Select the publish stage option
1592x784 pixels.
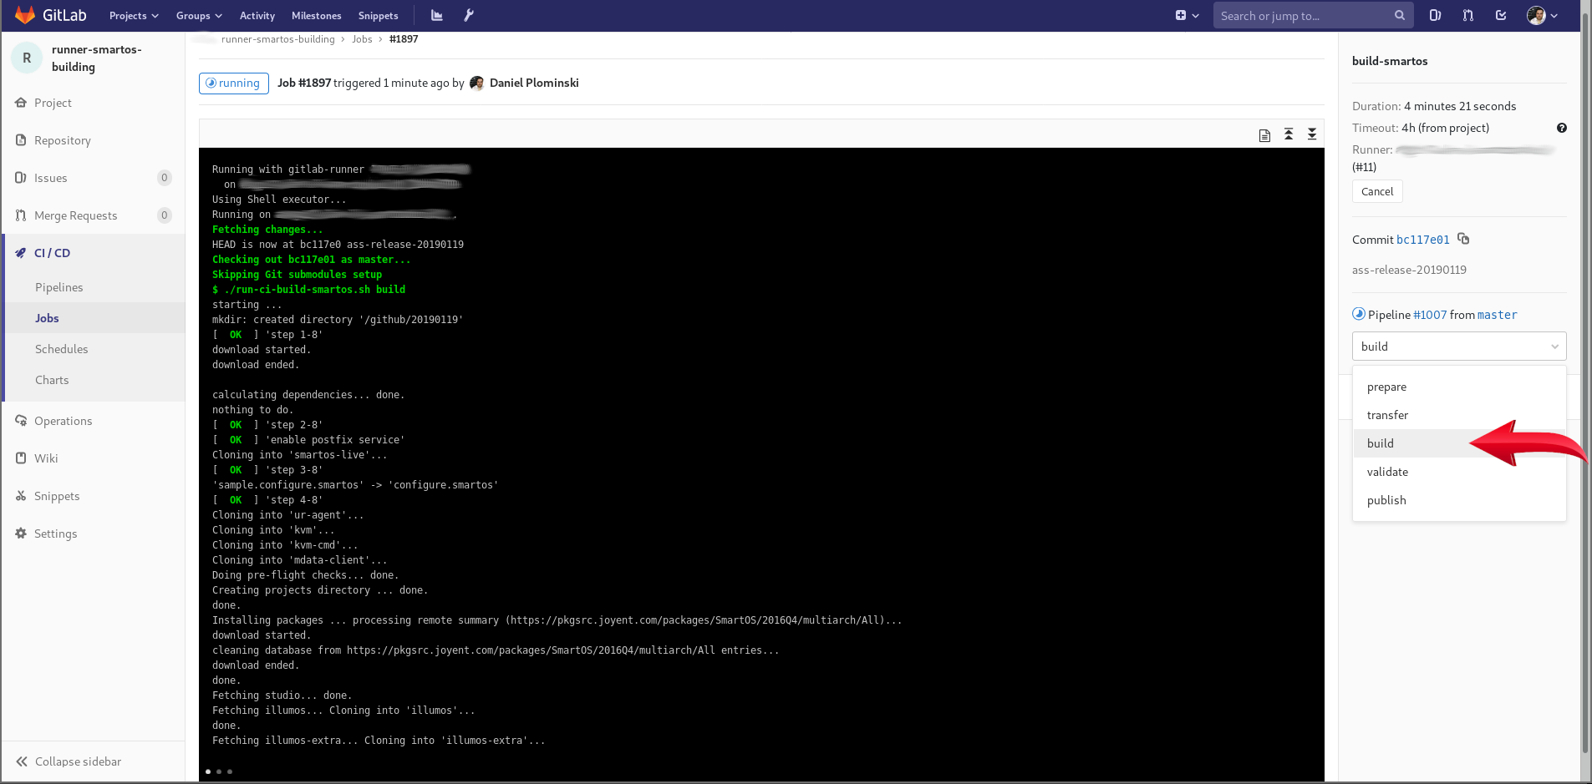(x=1459, y=500)
